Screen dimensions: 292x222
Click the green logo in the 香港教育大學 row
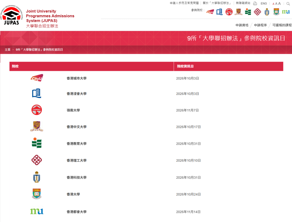click(x=36, y=143)
